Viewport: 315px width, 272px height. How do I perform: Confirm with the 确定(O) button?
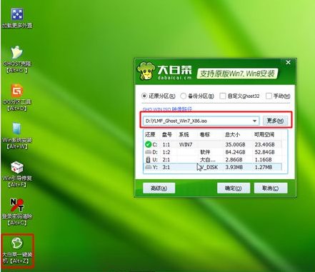click(x=234, y=188)
